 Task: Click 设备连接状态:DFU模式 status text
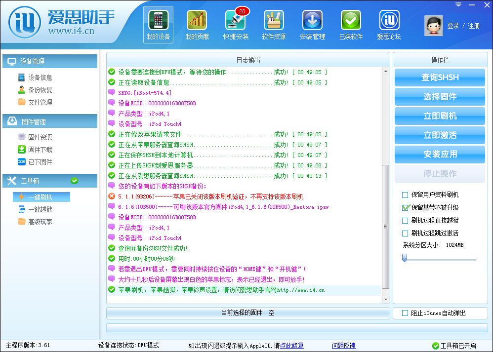[x=128, y=346]
